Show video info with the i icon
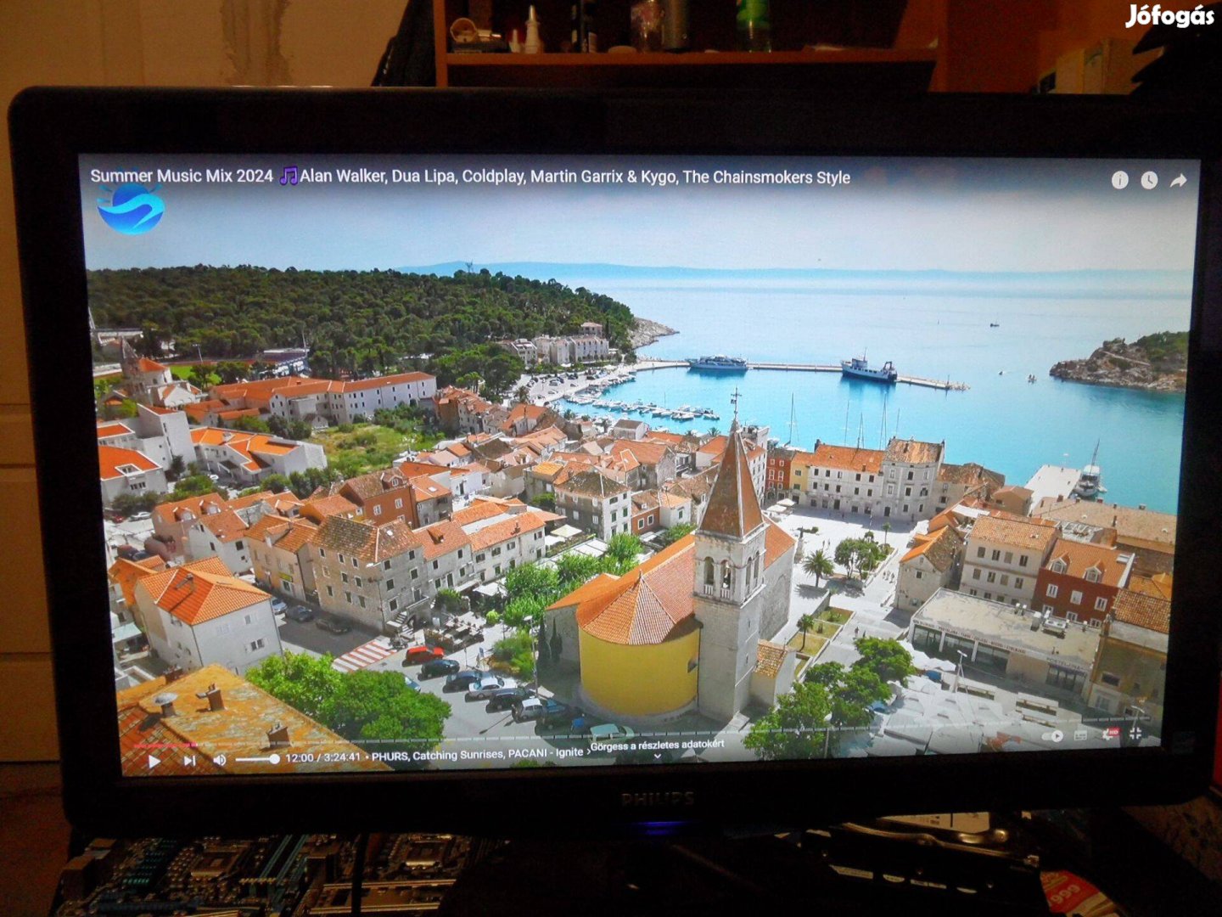This screenshot has height=917, width=1222. point(1120,180)
